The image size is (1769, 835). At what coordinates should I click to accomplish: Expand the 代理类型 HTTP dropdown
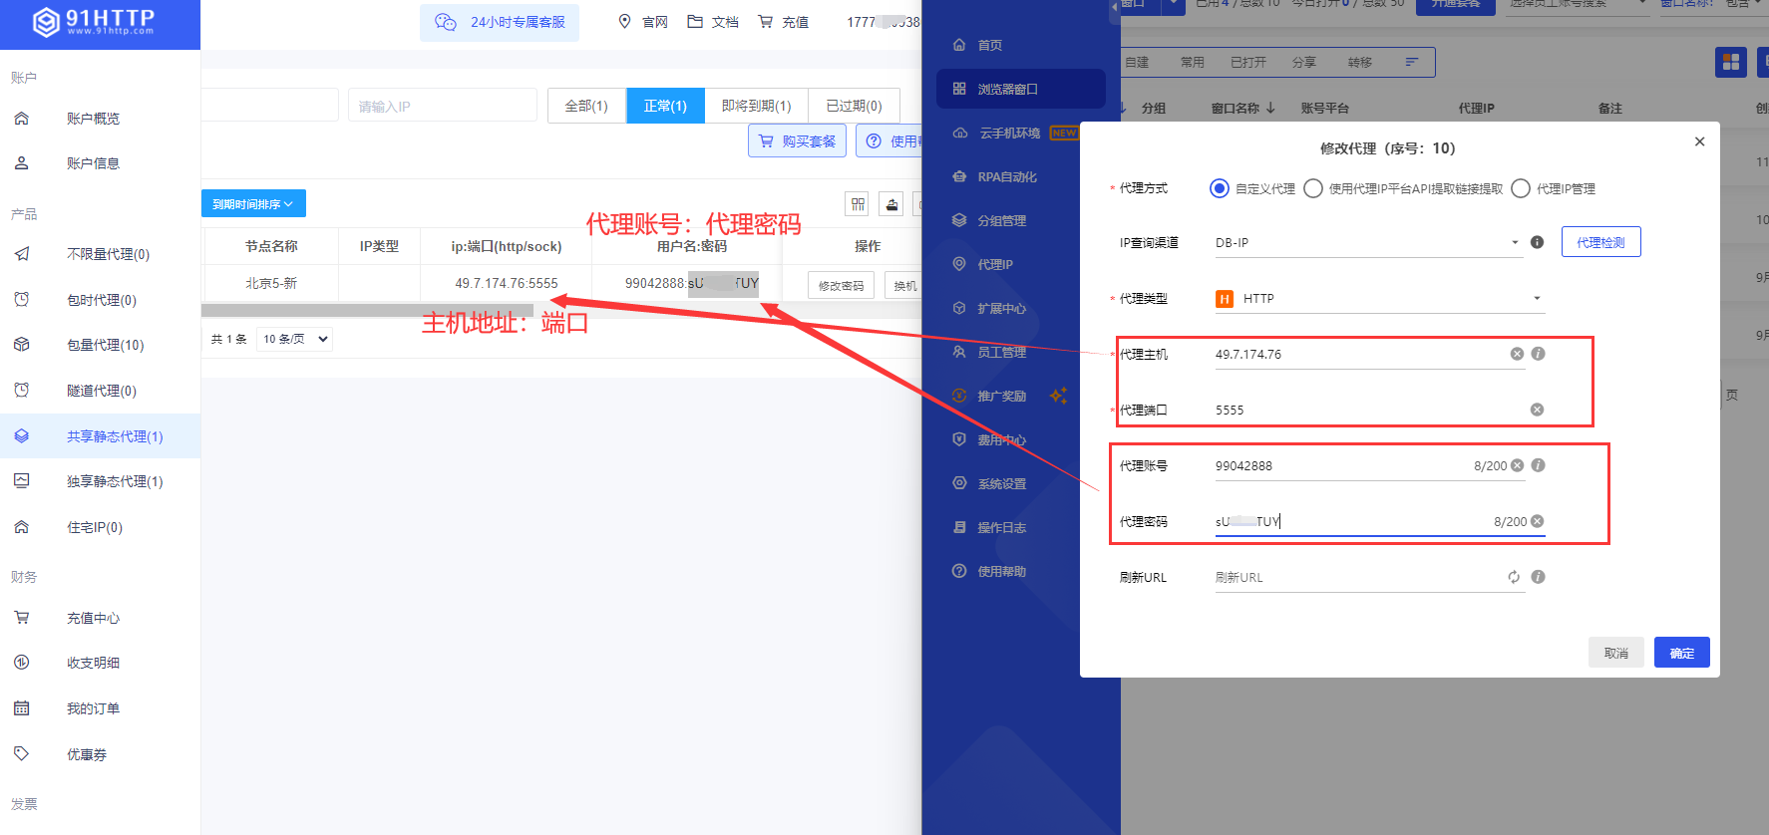pos(1378,299)
